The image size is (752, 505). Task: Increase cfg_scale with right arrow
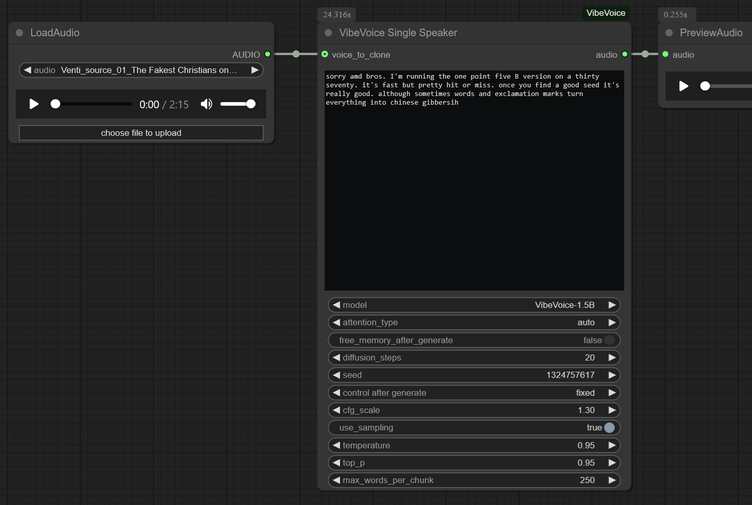click(x=611, y=410)
